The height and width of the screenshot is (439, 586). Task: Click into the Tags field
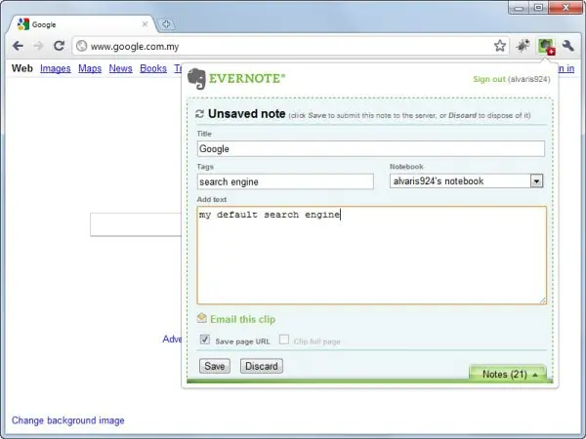[285, 181]
